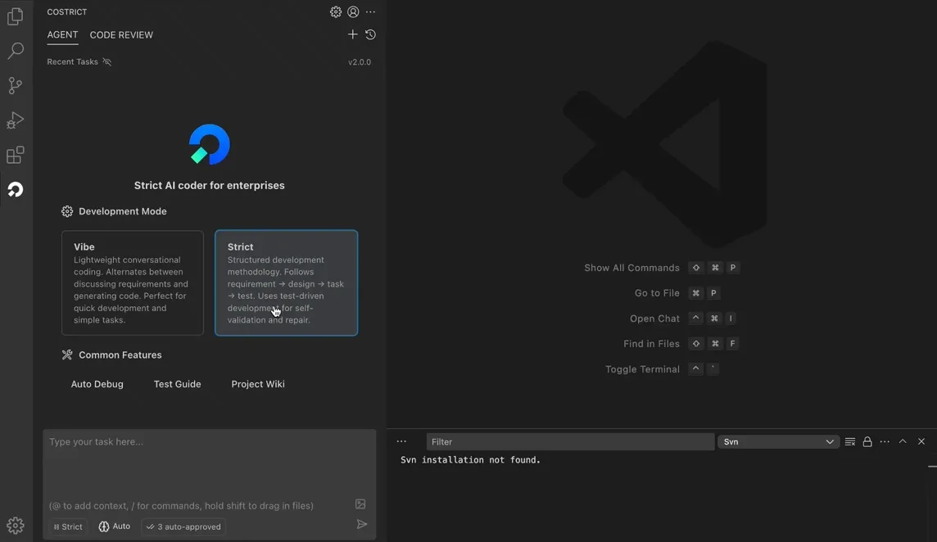Click the Recent Tasks label
This screenshot has height=542, width=937.
tap(72, 61)
